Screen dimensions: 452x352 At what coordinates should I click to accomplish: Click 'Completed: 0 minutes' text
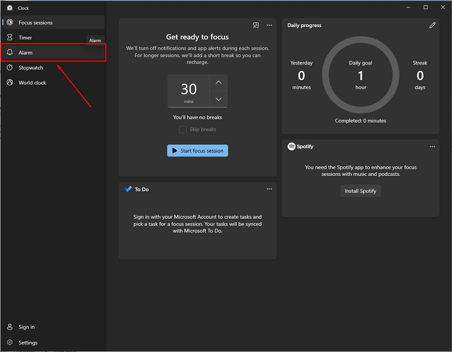tap(360, 120)
